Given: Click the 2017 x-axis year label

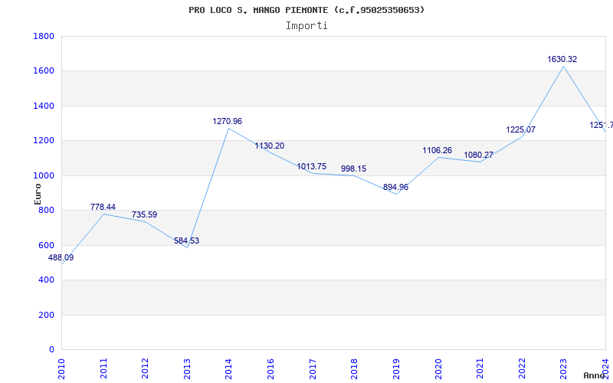Looking at the screenshot, I should (x=313, y=369).
